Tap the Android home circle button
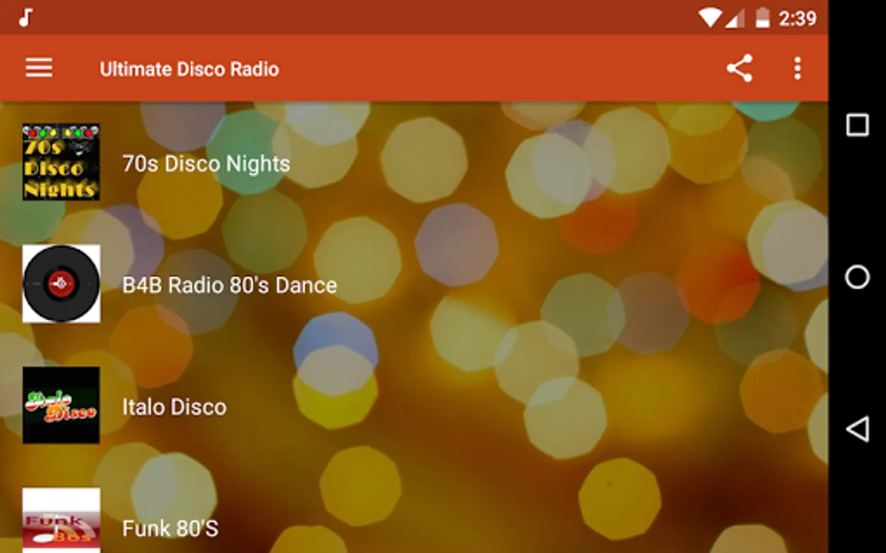The image size is (886, 553). [x=857, y=277]
